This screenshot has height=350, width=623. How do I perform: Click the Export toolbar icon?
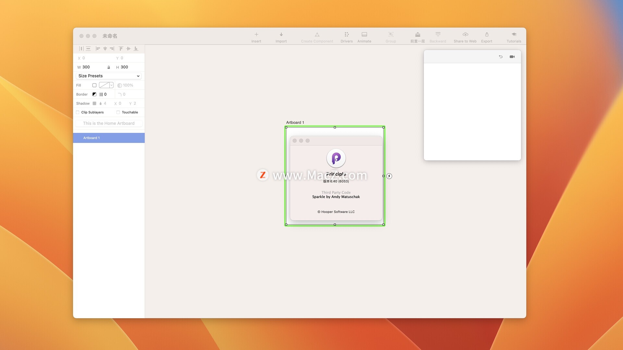pyautogui.click(x=486, y=36)
